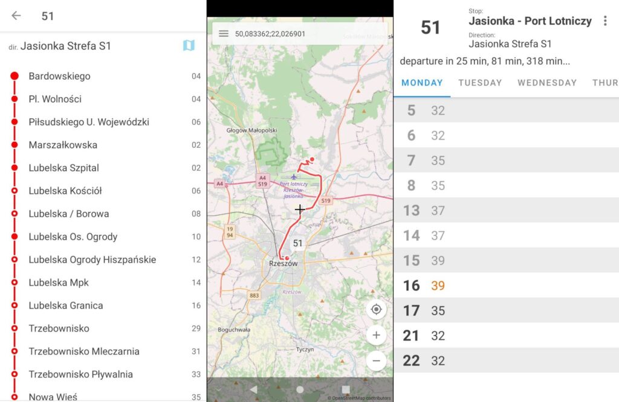The height and width of the screenshot is (402, 619).
Task: Select the Lubelska Mpk stop
Action: [103, 282]
